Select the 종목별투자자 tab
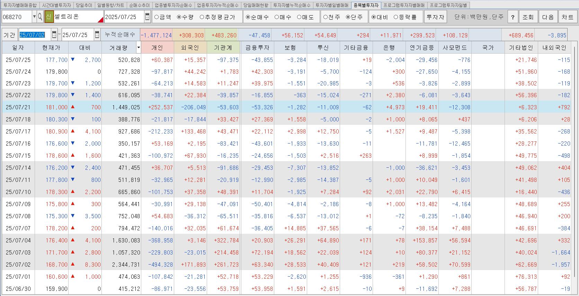The width and height of the screenshot is (579, 296). point(366,5)
